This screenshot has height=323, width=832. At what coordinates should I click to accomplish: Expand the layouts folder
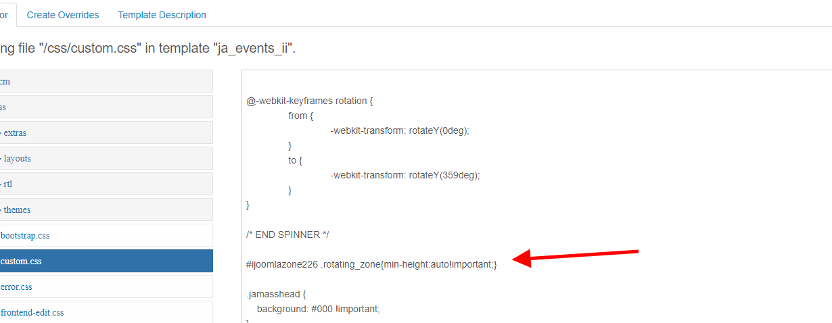pos(17,159)
